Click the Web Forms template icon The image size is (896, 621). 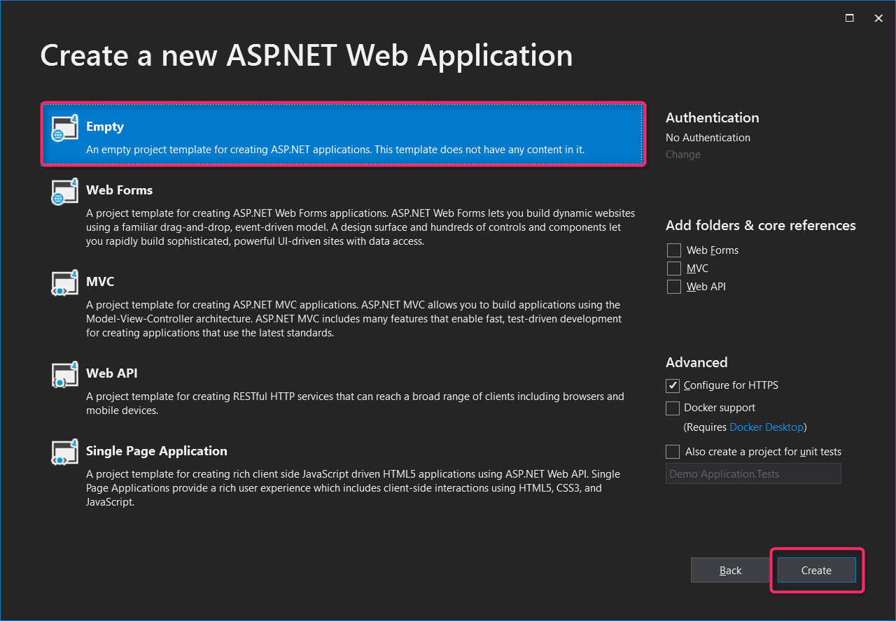[x=64, y=192]
